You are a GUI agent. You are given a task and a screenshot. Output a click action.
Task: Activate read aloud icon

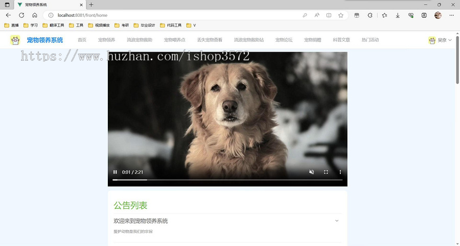317,15
